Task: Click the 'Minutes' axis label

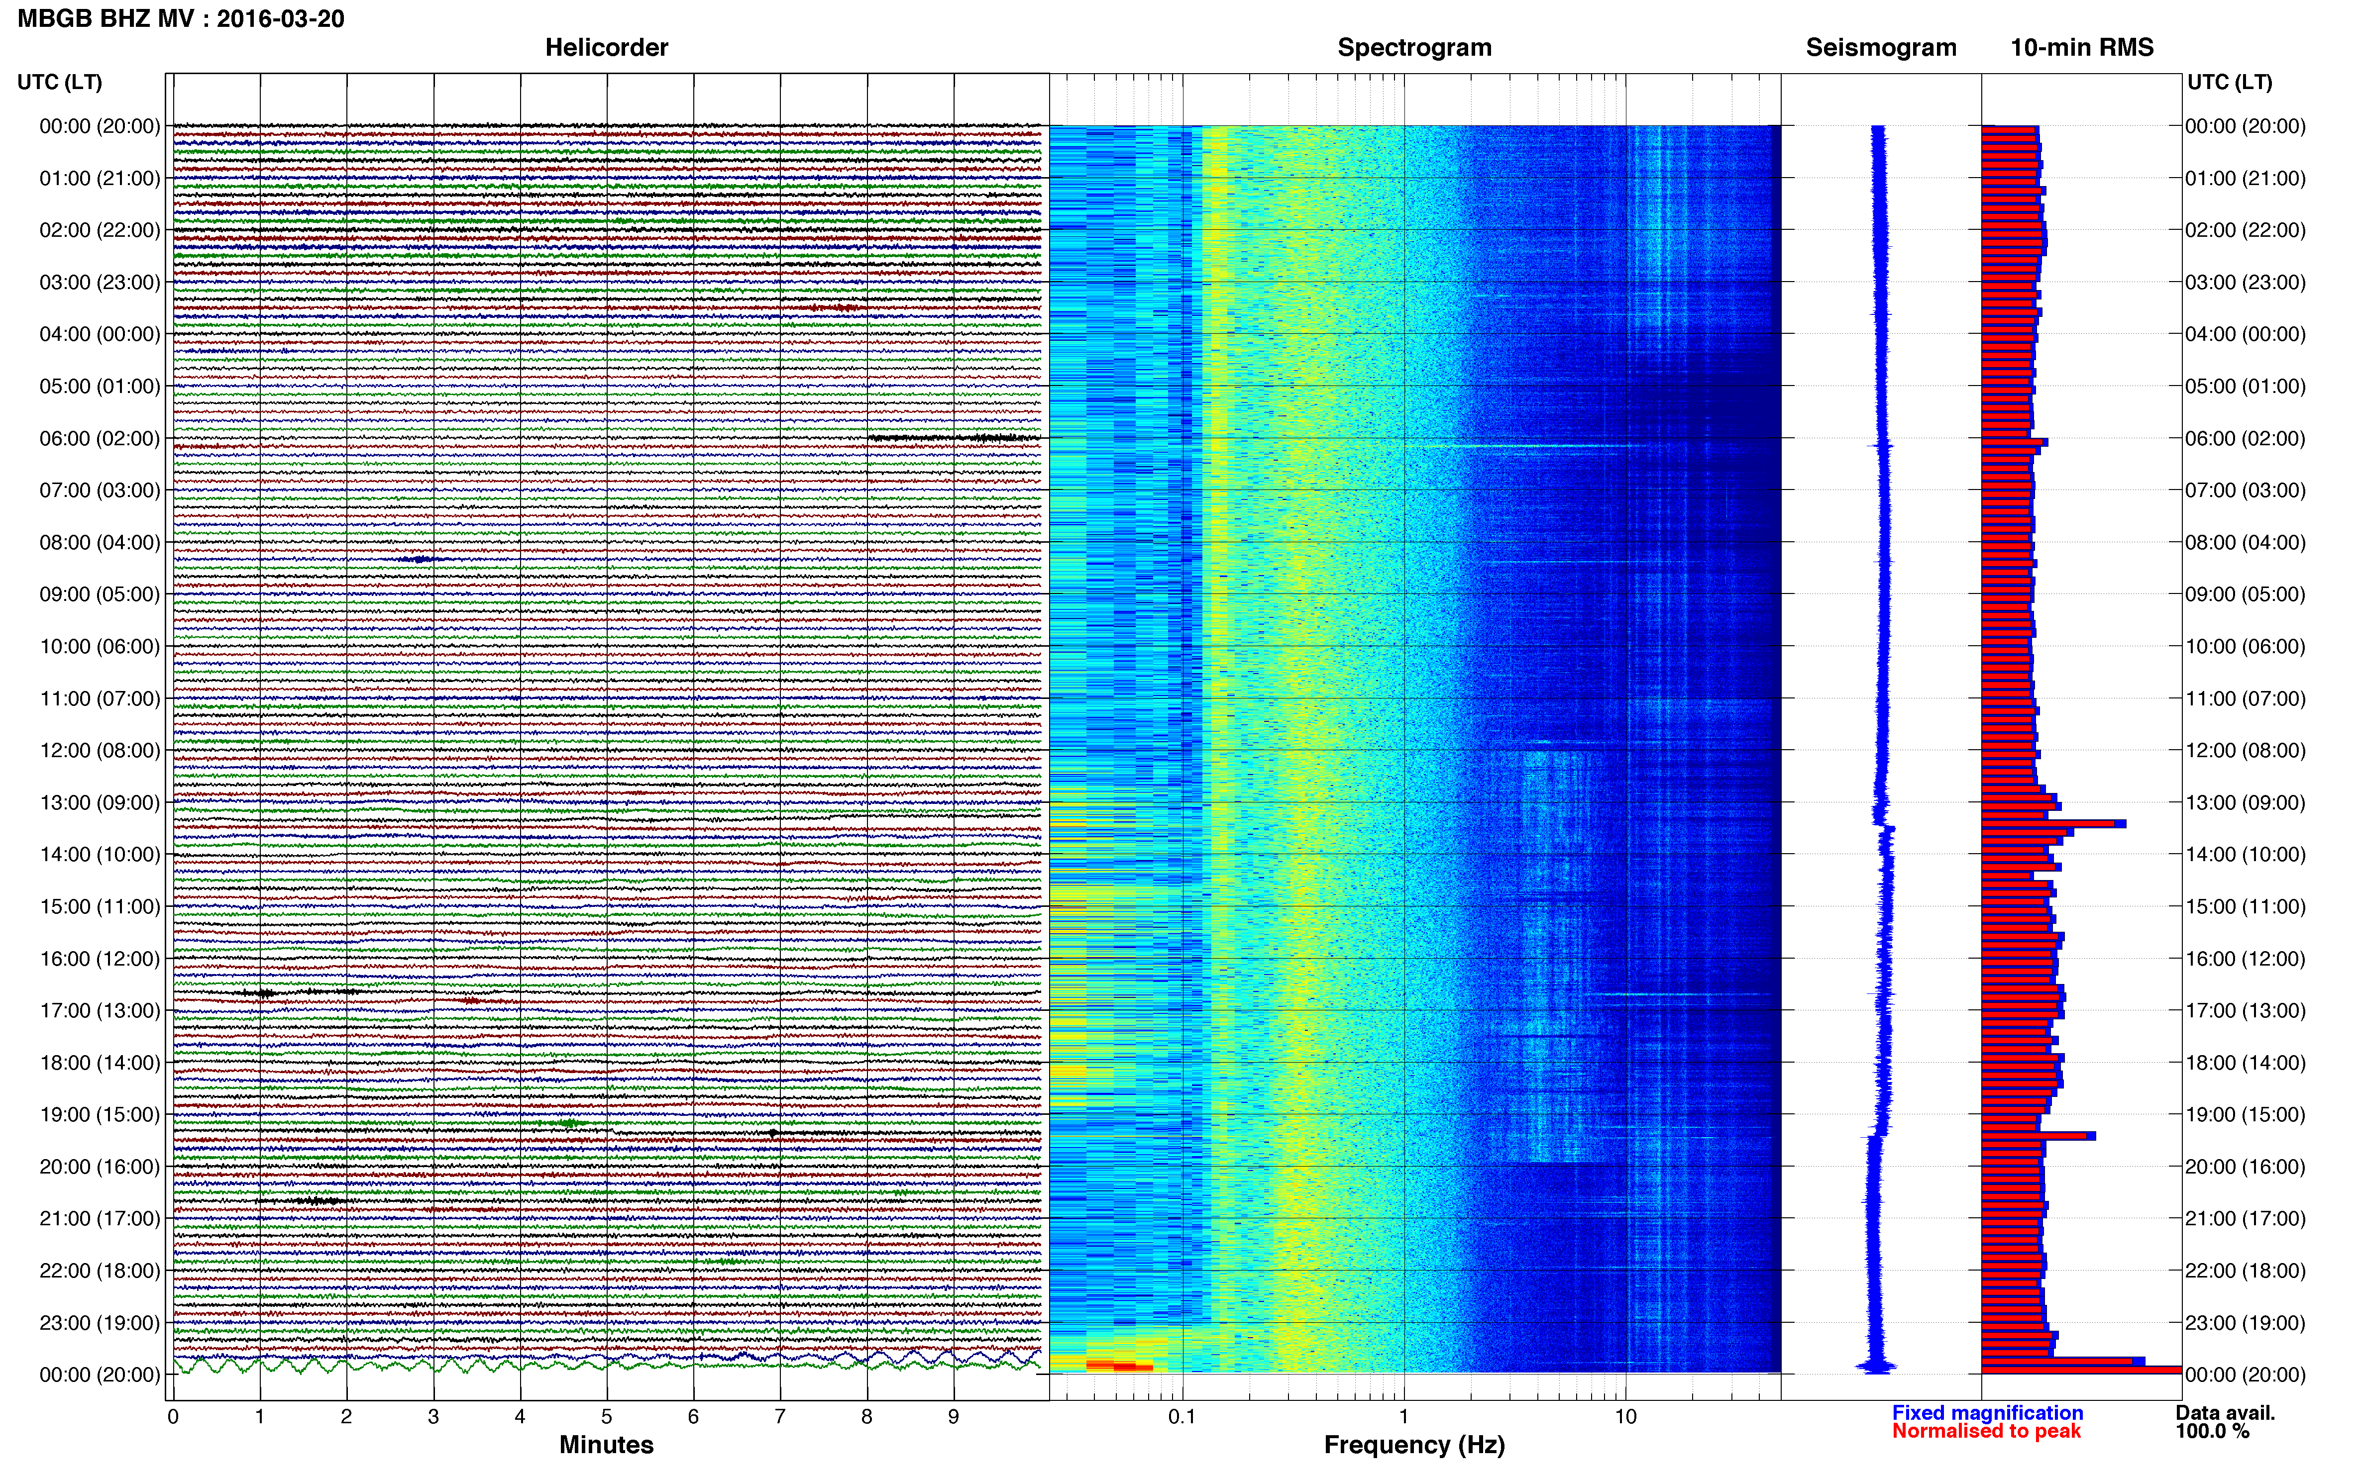Action: click(607, 1445)
